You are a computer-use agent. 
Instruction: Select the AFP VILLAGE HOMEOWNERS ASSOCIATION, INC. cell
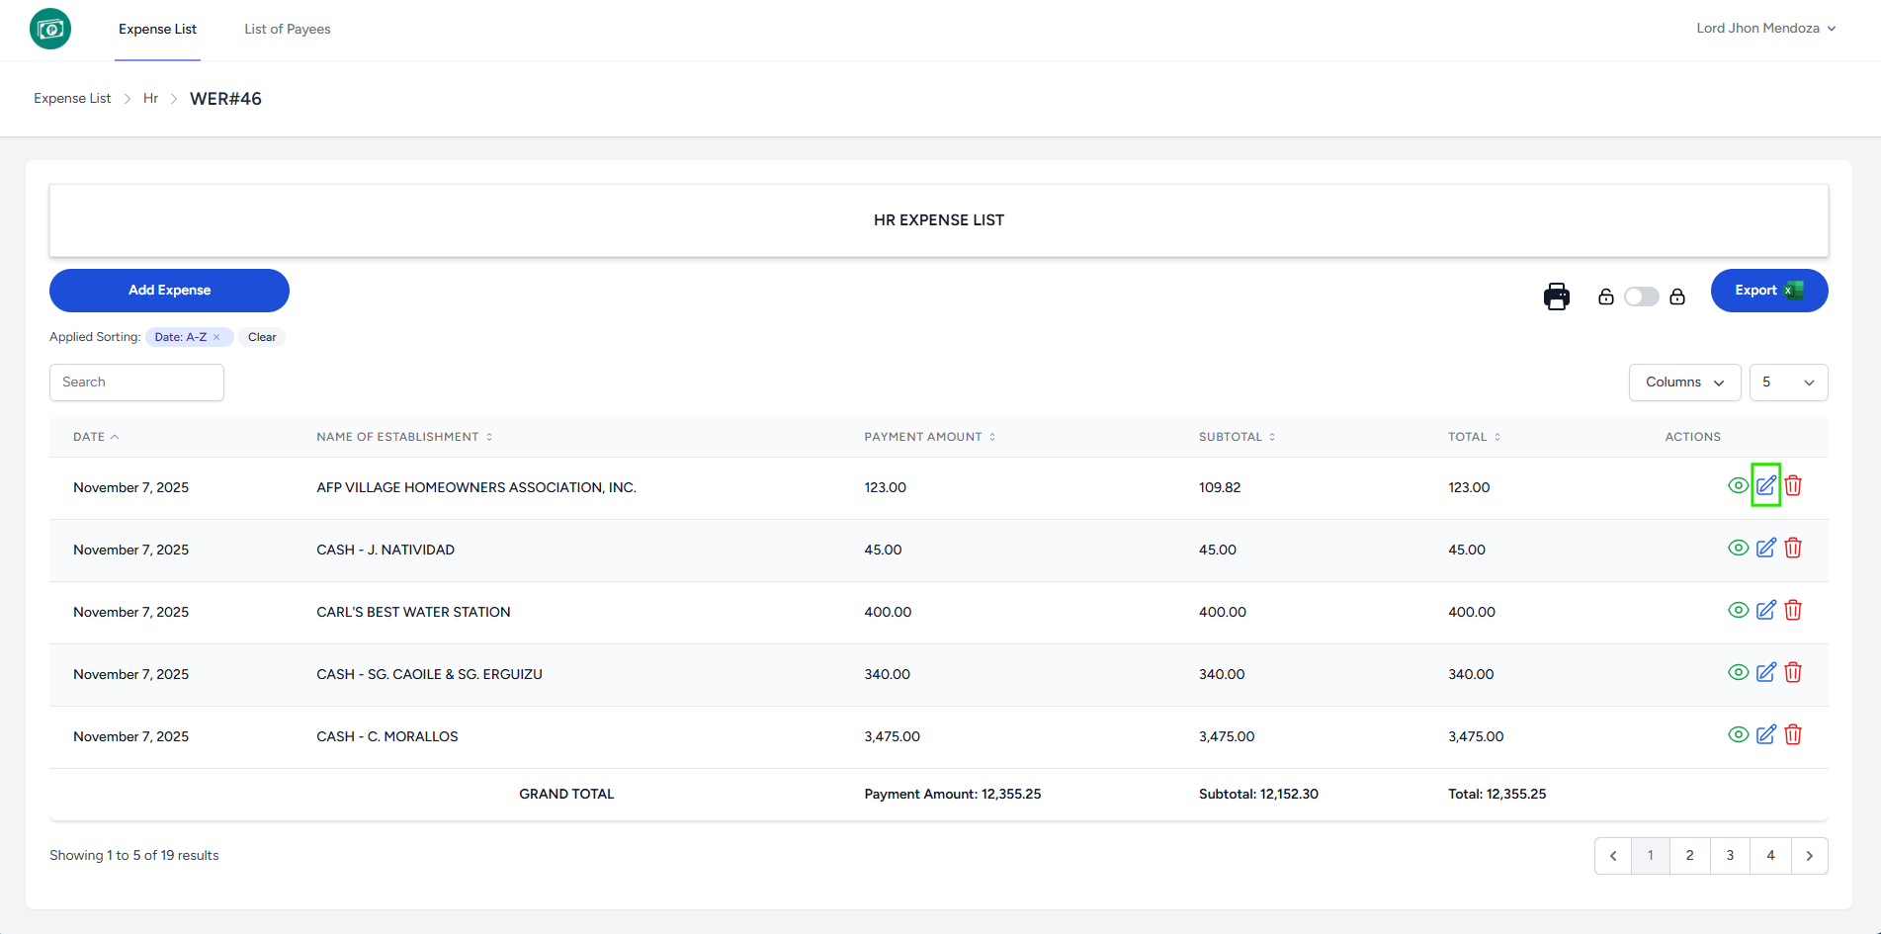tap(476, 487)
